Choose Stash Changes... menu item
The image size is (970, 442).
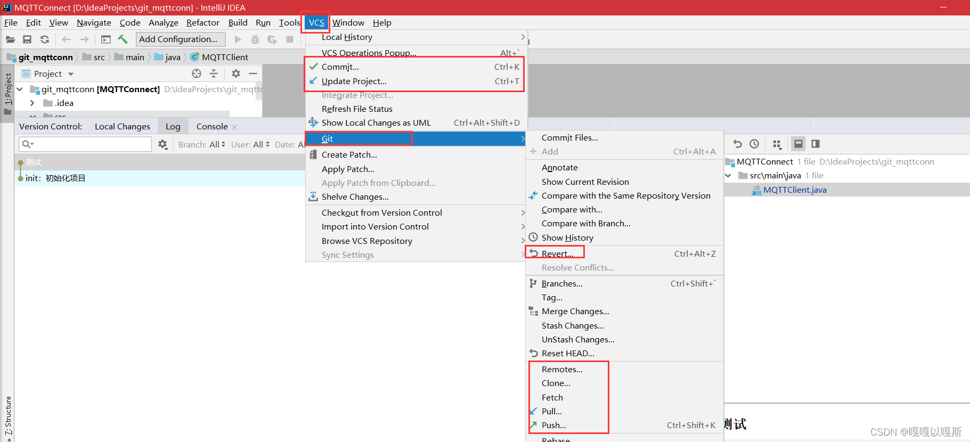[624, 325]
